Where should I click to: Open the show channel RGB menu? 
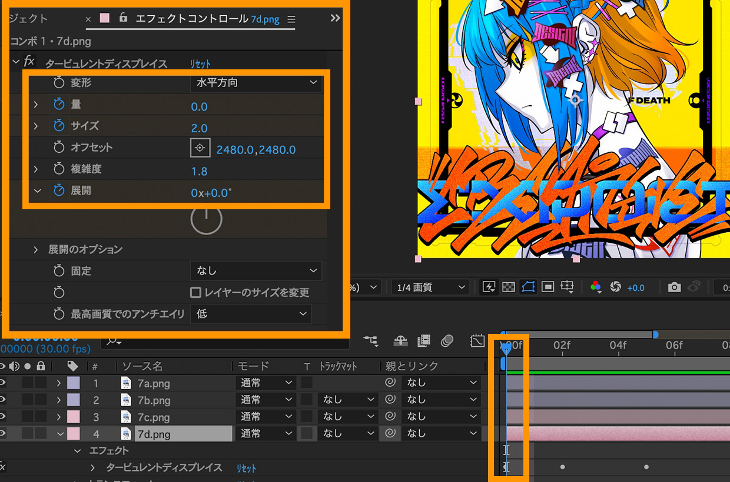(x=596, y=287)
